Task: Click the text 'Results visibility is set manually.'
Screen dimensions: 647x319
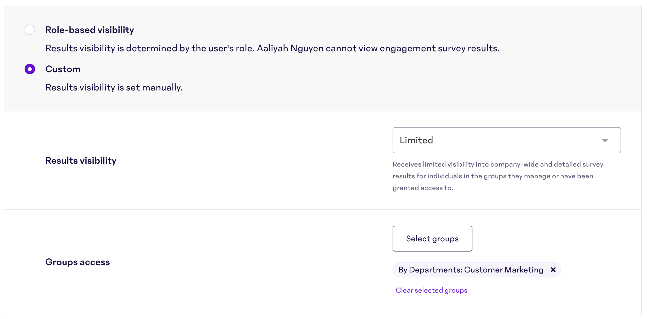Action: (114, 87)
